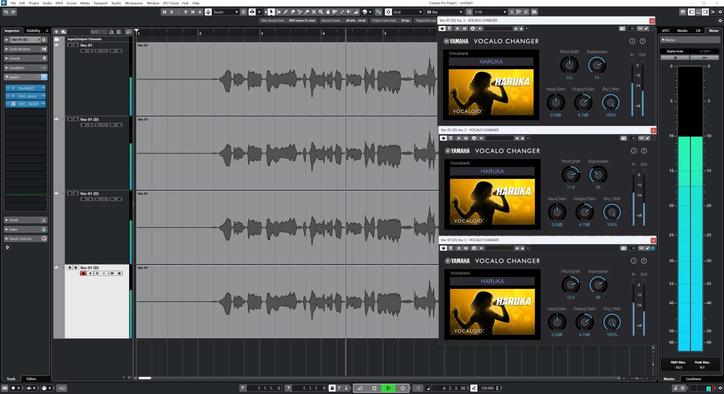Enable Write automation on the second VOCALO CHANGER

pyautogui.click(x=466, y=138)
